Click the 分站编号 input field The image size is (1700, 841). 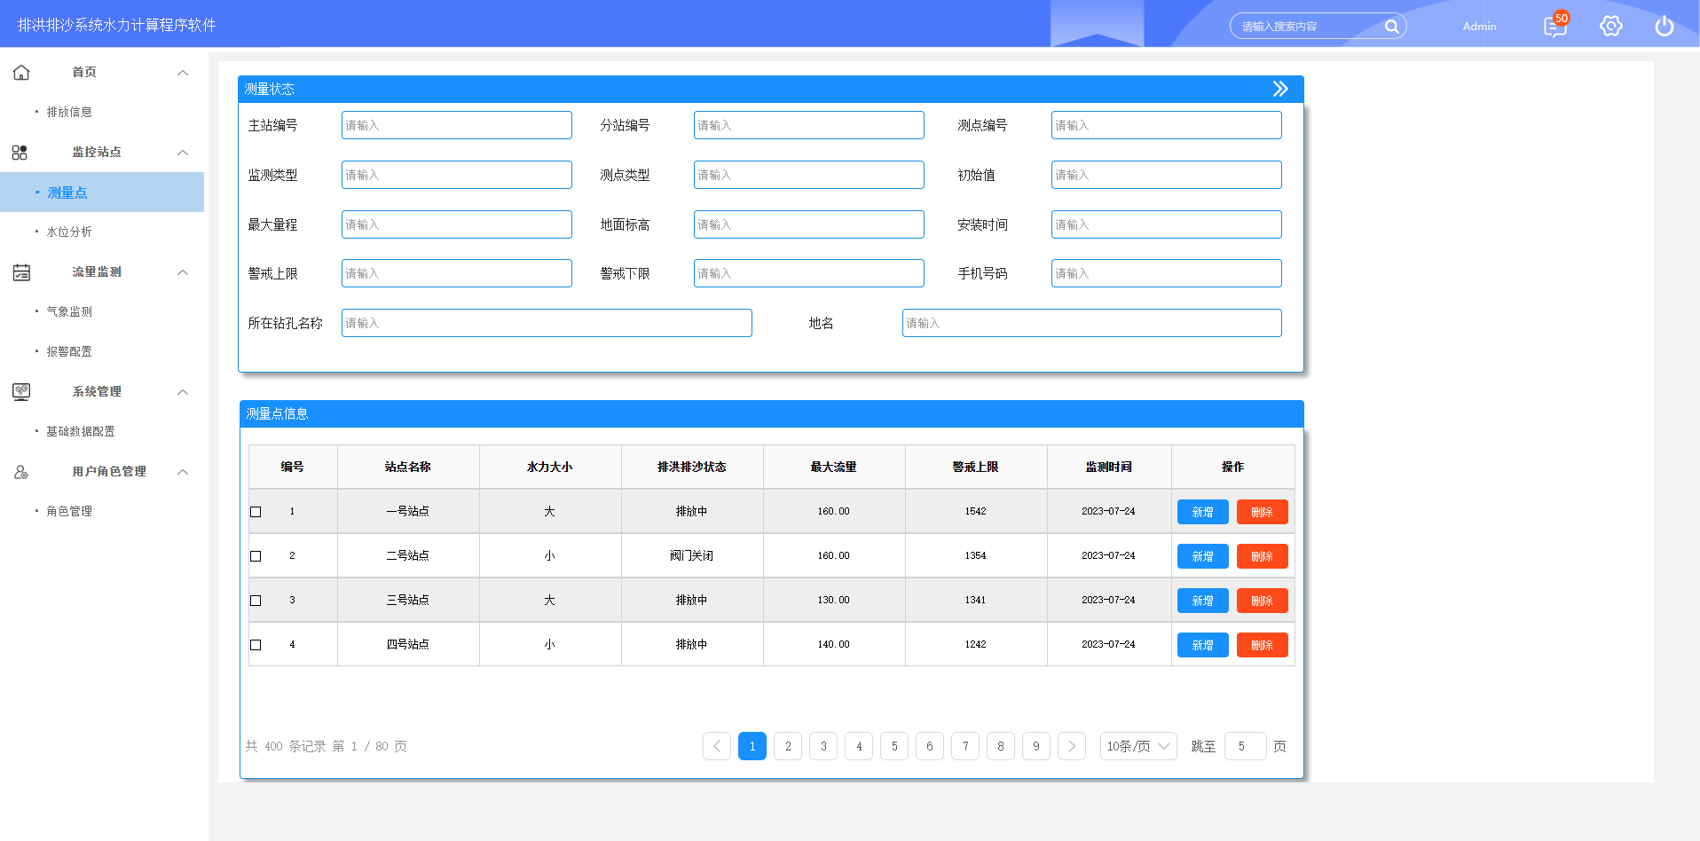click(809, 125)
